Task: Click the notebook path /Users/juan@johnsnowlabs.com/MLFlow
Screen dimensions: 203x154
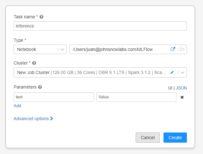Action: point(113,49)
